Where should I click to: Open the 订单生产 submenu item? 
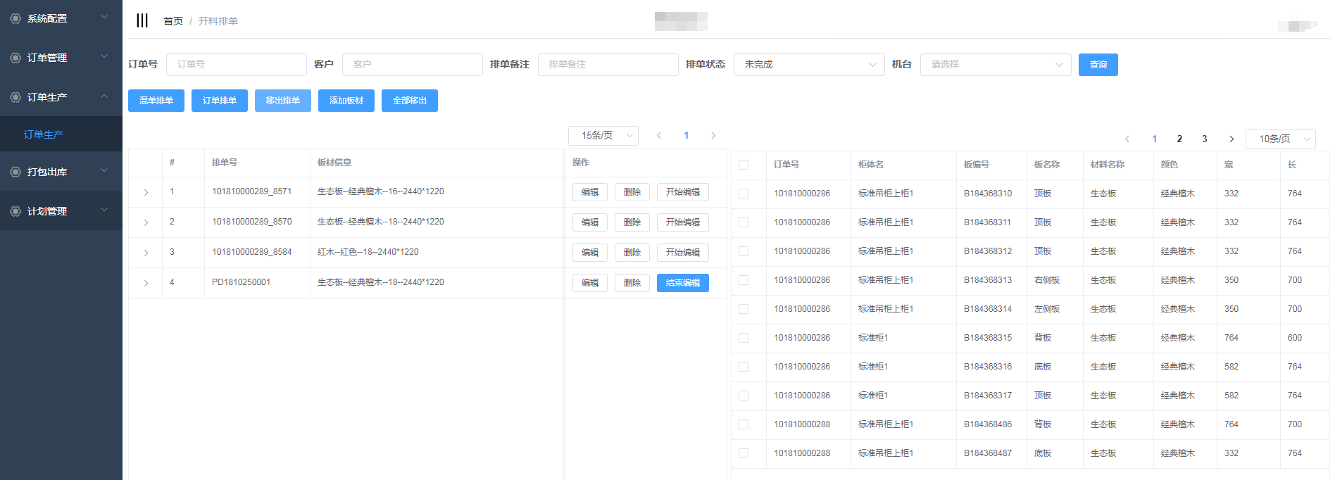tap(44, 134)
